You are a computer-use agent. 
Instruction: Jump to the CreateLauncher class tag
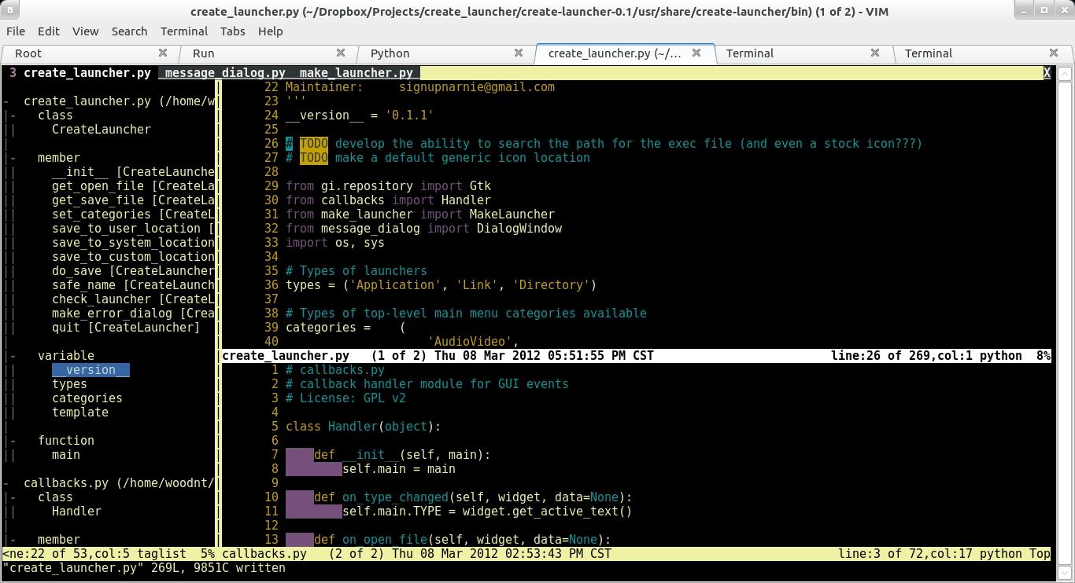(102, 129)
